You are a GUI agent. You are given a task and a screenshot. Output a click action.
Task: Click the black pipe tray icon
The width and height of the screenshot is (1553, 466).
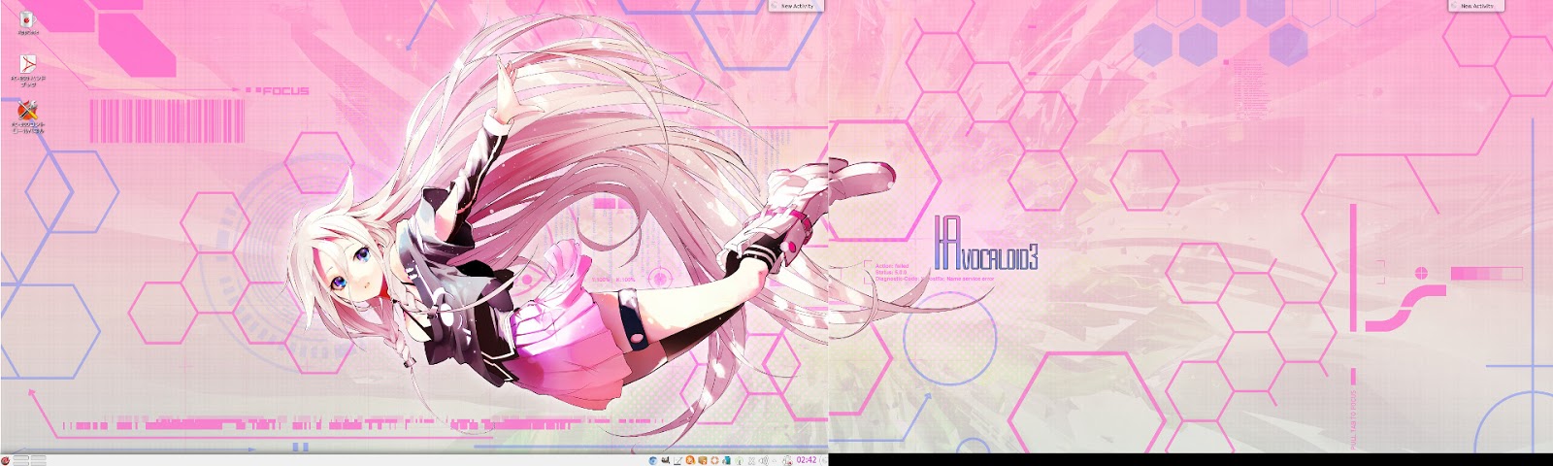pos(666,460)
